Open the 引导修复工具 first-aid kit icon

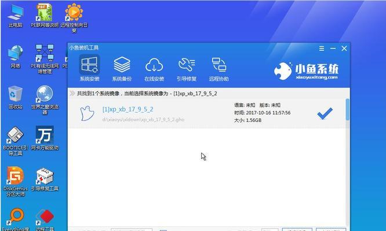tap(45, 179)
